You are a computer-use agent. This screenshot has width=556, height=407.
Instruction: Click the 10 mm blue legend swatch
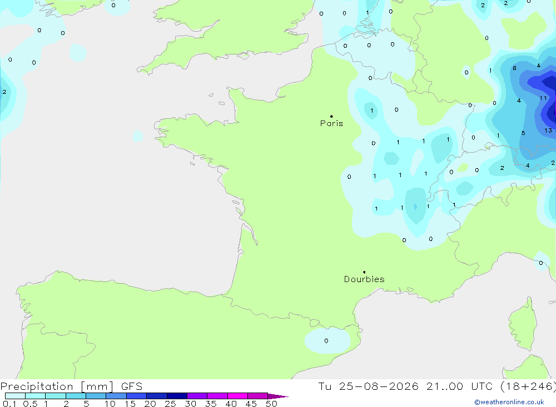116,396
